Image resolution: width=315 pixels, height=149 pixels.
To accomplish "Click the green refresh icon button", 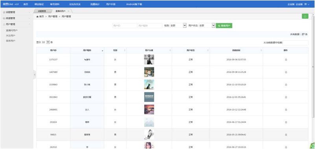I will coord(305,16).
